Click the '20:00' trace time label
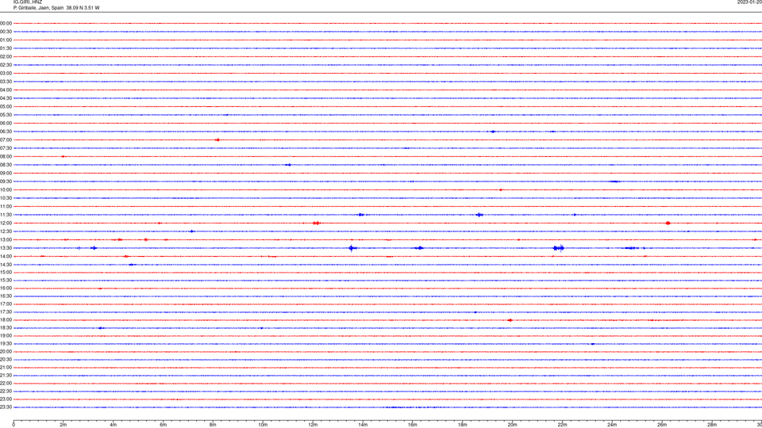The image size is (762, 428). click(6, 352)
